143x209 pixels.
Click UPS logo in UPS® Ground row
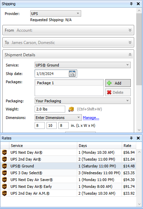[x=4, y=166]
